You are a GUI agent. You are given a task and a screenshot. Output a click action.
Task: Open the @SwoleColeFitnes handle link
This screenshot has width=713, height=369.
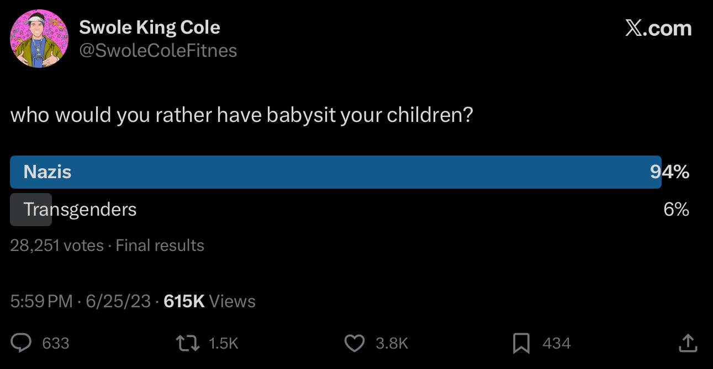pyautogui.click(x=158, y=50)
